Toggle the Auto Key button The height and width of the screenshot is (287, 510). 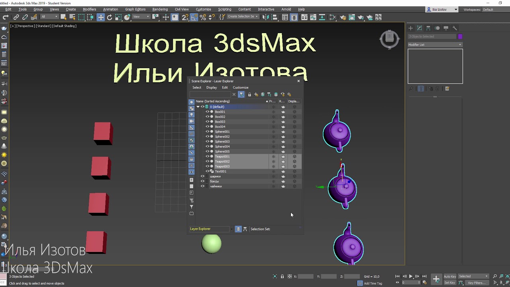pos(450,276)
